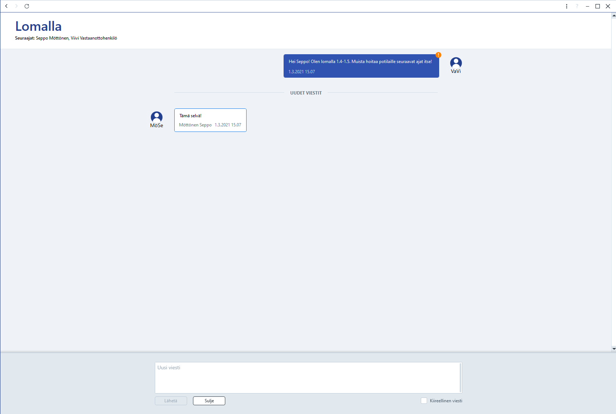Viewport: 616px width, 414px height.
Task: Click the scrollbar down arrow
Action: 614,349
